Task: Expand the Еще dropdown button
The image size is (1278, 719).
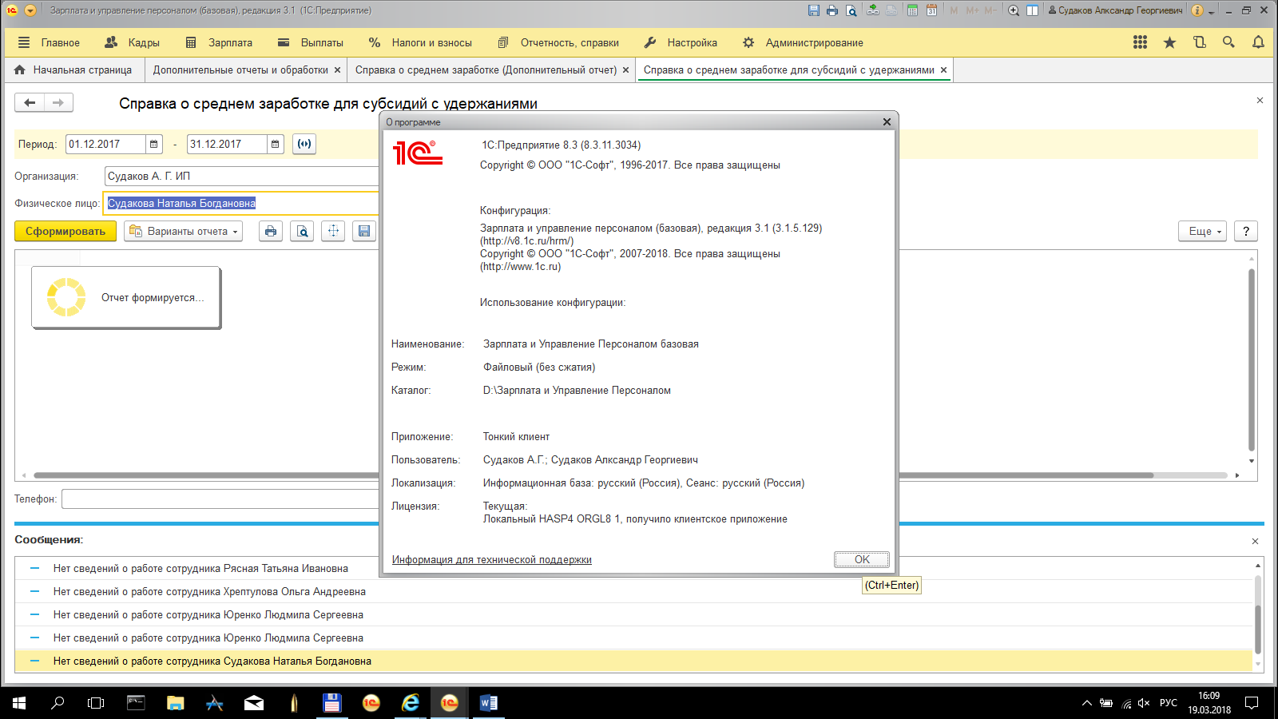Action: pyautogui.click(x=1203, y=231)
